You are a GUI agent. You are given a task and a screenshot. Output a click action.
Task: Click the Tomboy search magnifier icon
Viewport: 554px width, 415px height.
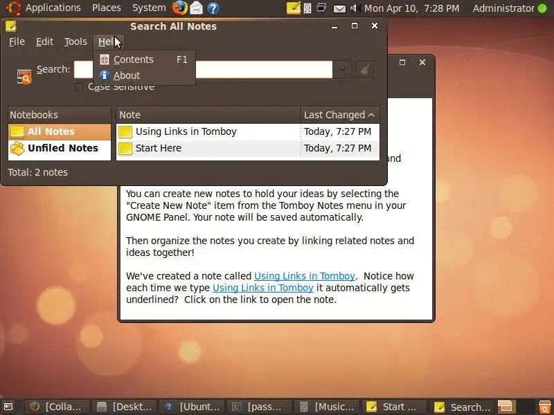click(x=24, y=77)
